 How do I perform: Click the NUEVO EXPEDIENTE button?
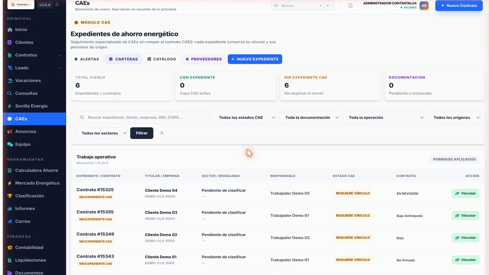pos(255,59)
